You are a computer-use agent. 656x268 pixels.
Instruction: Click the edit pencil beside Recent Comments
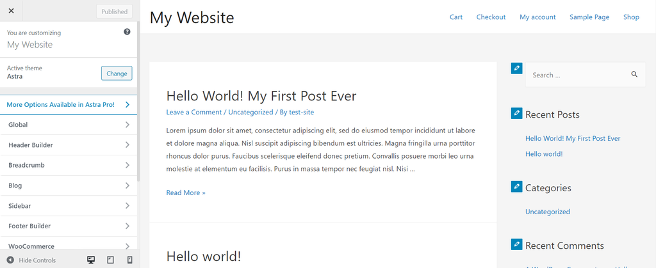(516, 244)
